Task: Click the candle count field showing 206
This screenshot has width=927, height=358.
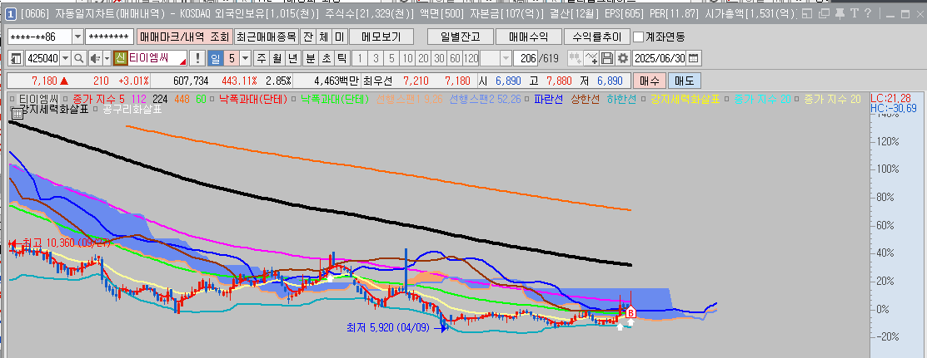Action: pyautogui.click(x=525, y=58)
